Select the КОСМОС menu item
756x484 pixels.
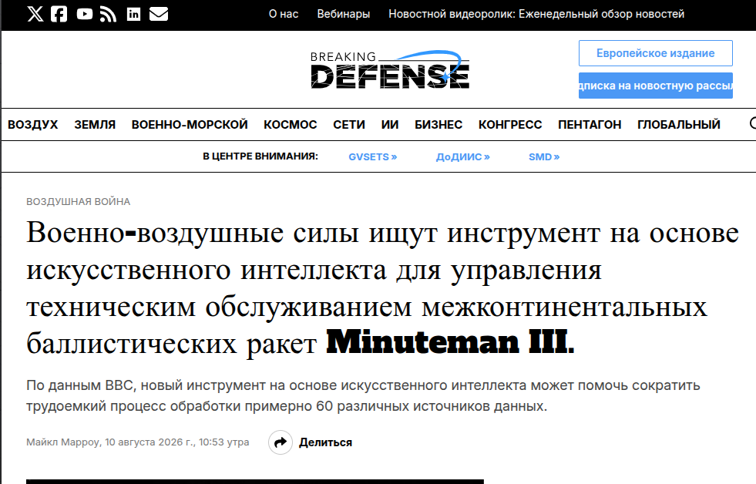[291, 124]
